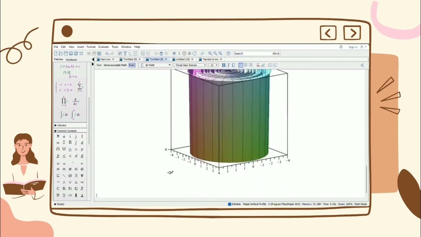This screenshot has width=421, height=237.
Task: Switch to the section b.mw tab
Action: click(210, 59)
